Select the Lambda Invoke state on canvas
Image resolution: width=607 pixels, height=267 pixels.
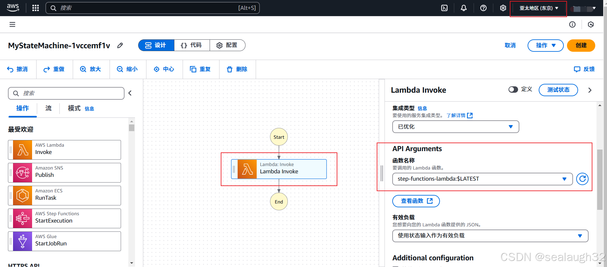pyautogui.click(x=279, y=169)
